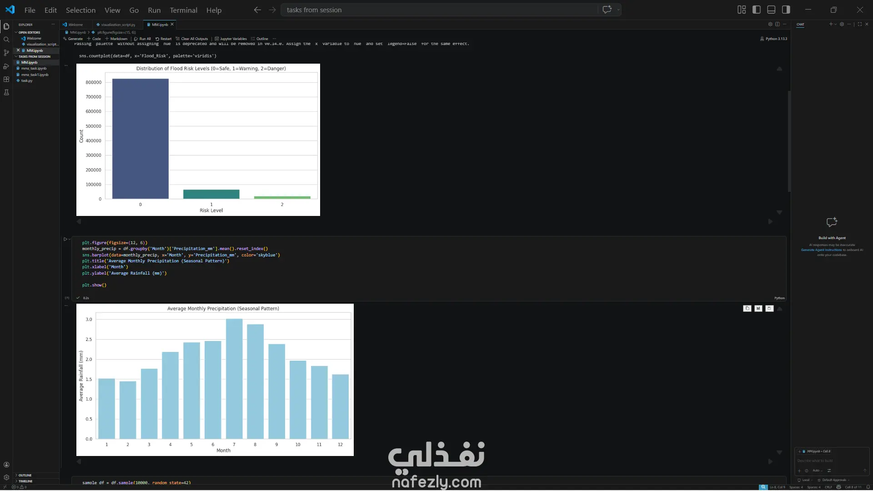
Task: Collapse the Open Editors section
Action: point(29,33)
